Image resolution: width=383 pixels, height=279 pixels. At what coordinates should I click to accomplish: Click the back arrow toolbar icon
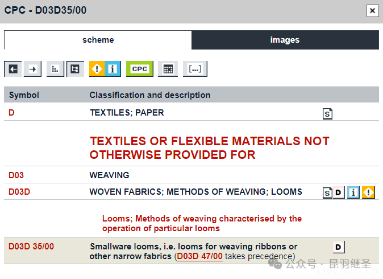[13, 69]
